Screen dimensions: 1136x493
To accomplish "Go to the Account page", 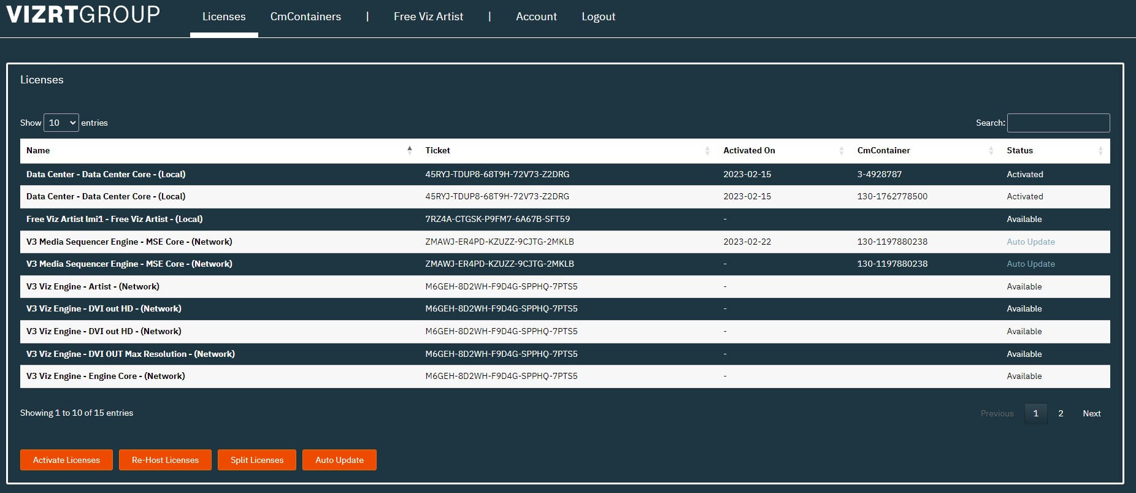I will [536, 17].
